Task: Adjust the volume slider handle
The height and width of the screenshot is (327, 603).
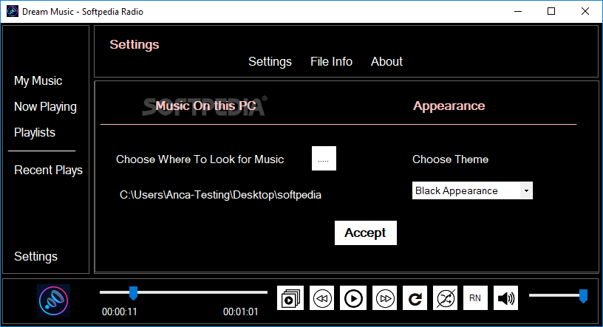Action: pyautogui.click(x=583, y=296)
